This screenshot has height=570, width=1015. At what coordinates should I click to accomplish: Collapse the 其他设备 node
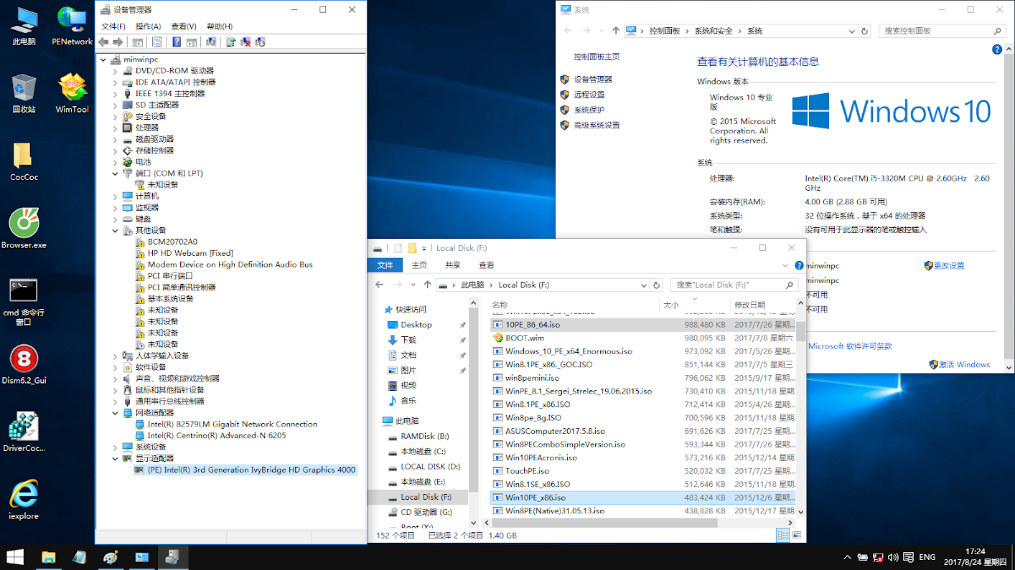(116, 231)
